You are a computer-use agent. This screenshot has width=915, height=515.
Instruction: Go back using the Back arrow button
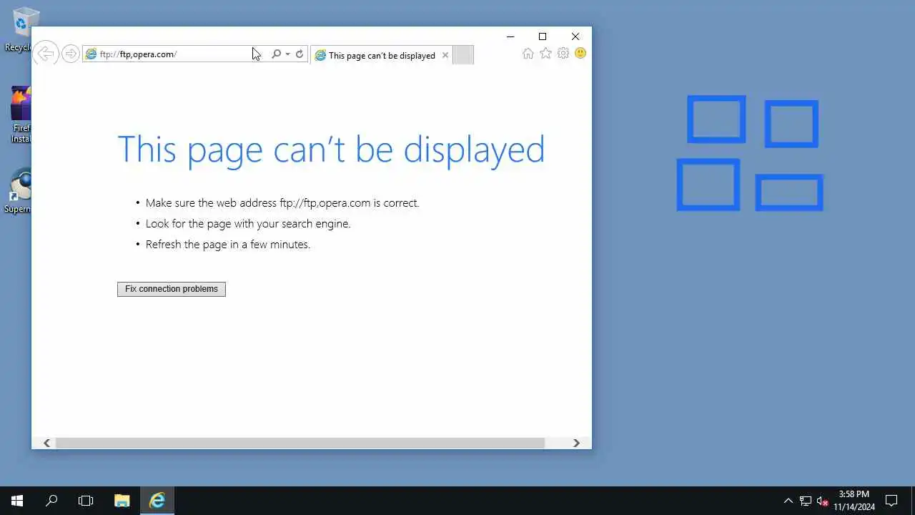(46, 54)
